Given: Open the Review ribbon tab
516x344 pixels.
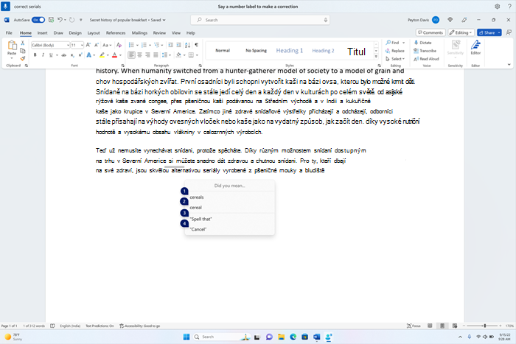Looking at the screenshot, I should pos(159,33).
